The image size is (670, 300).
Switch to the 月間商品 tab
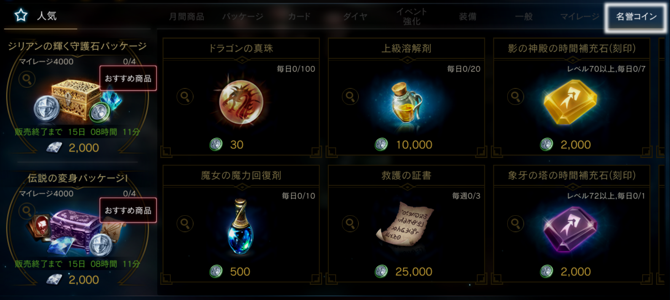tap(186, 16)
